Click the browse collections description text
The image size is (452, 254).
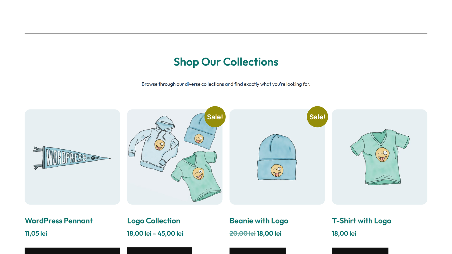(x=226, y=84)
